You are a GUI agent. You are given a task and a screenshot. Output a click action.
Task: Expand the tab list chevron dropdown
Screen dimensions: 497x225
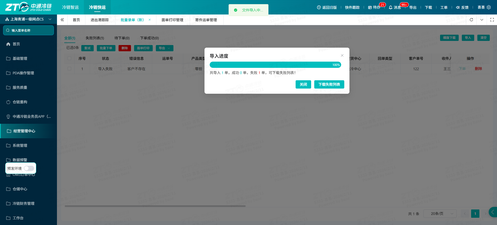point(482,20)
